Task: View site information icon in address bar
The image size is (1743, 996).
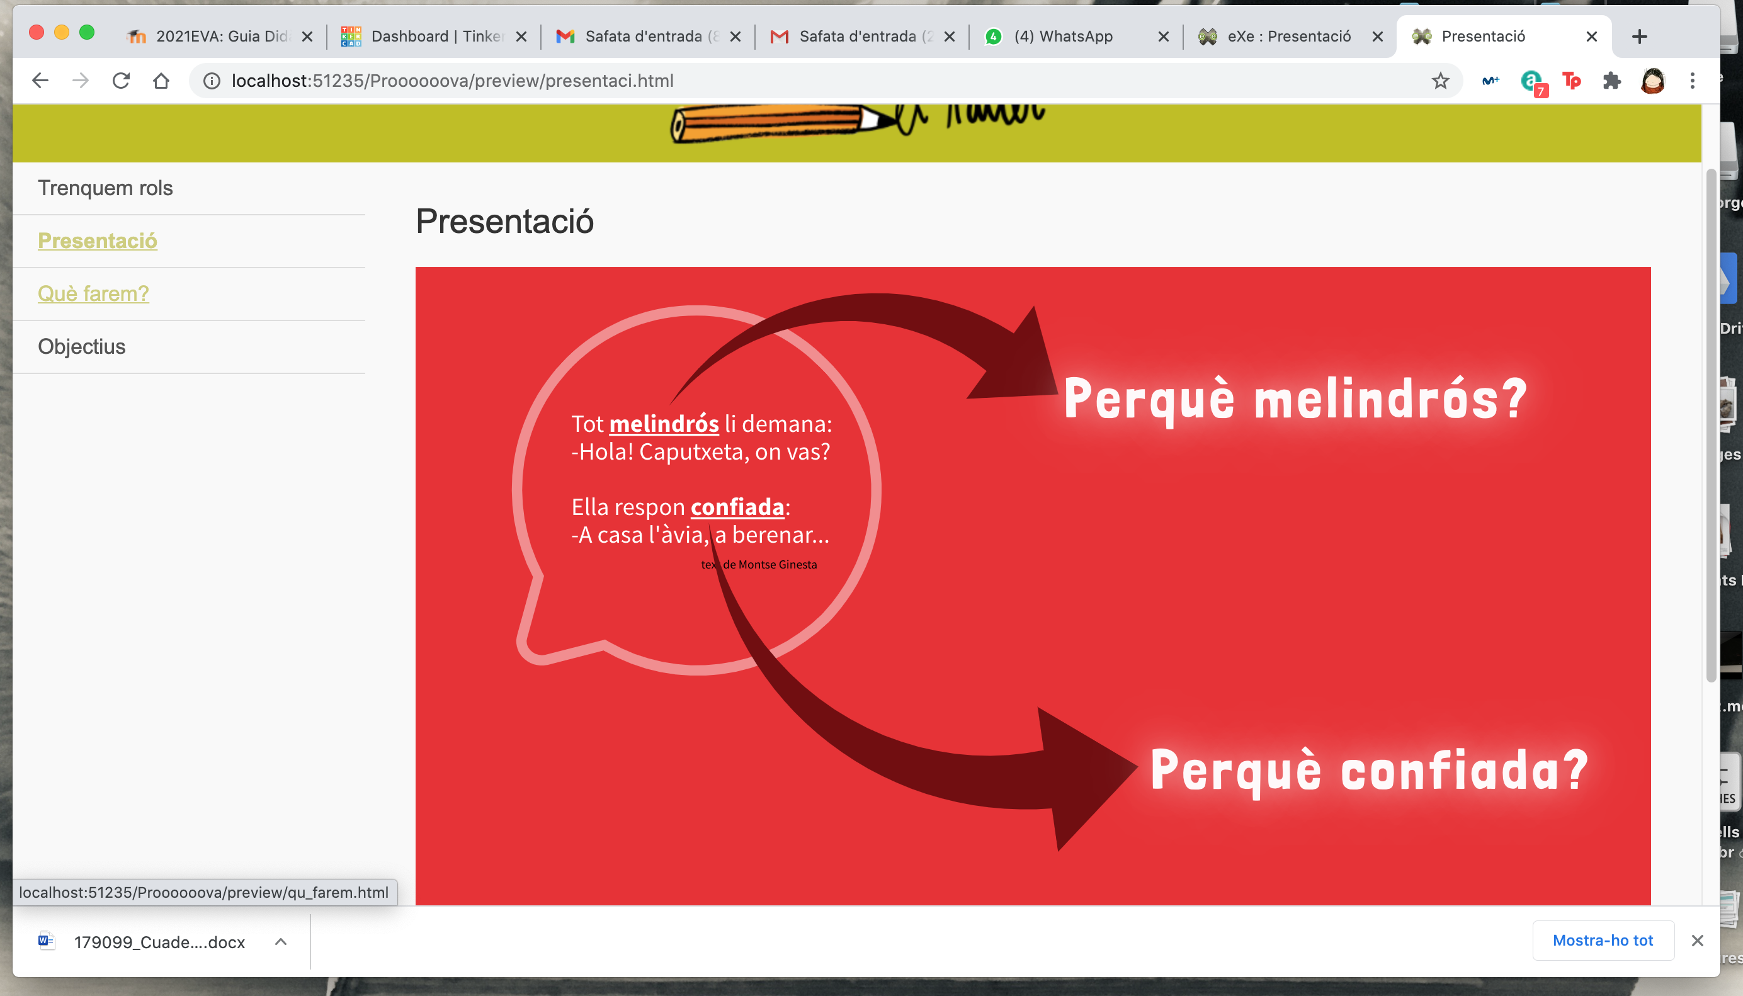Action: click(x=212, y=81)
